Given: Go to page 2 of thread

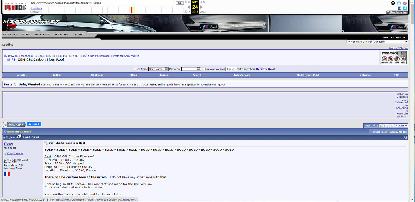Looking at the screenshot, I should tap(384, 126).
